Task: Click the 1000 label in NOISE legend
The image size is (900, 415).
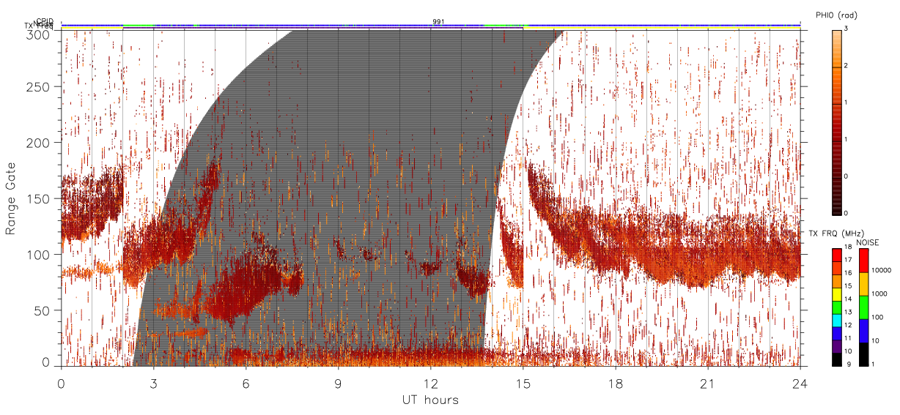Action: click(878, 295)
